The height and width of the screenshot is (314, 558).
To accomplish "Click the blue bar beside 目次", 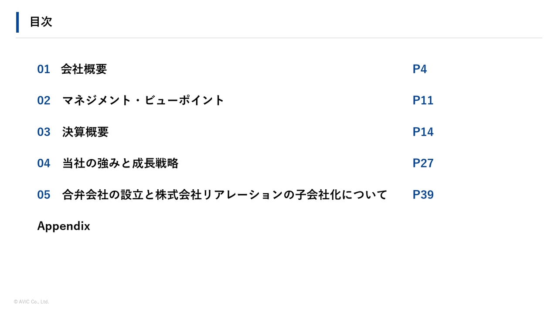I will 17,22.
